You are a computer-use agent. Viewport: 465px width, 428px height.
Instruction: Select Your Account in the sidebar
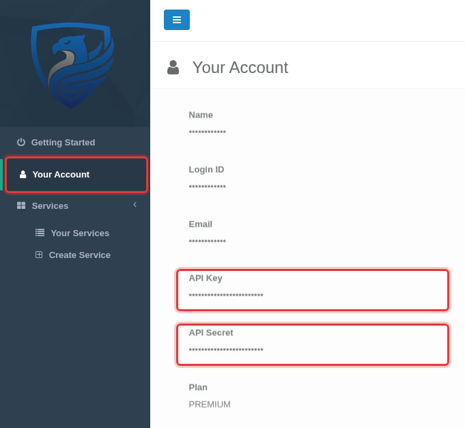click(x=76, y=175)
